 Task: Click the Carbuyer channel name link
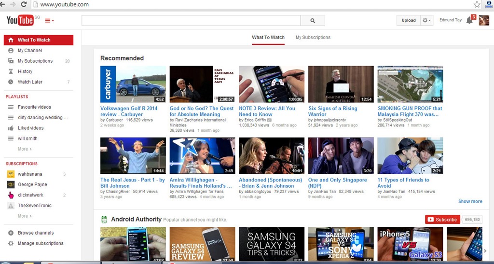114,120
